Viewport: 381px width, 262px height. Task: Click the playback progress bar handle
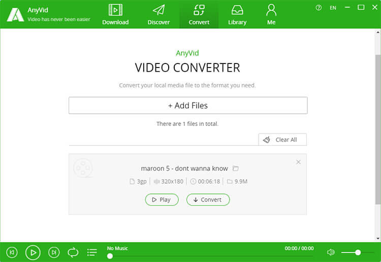point(110,256)
